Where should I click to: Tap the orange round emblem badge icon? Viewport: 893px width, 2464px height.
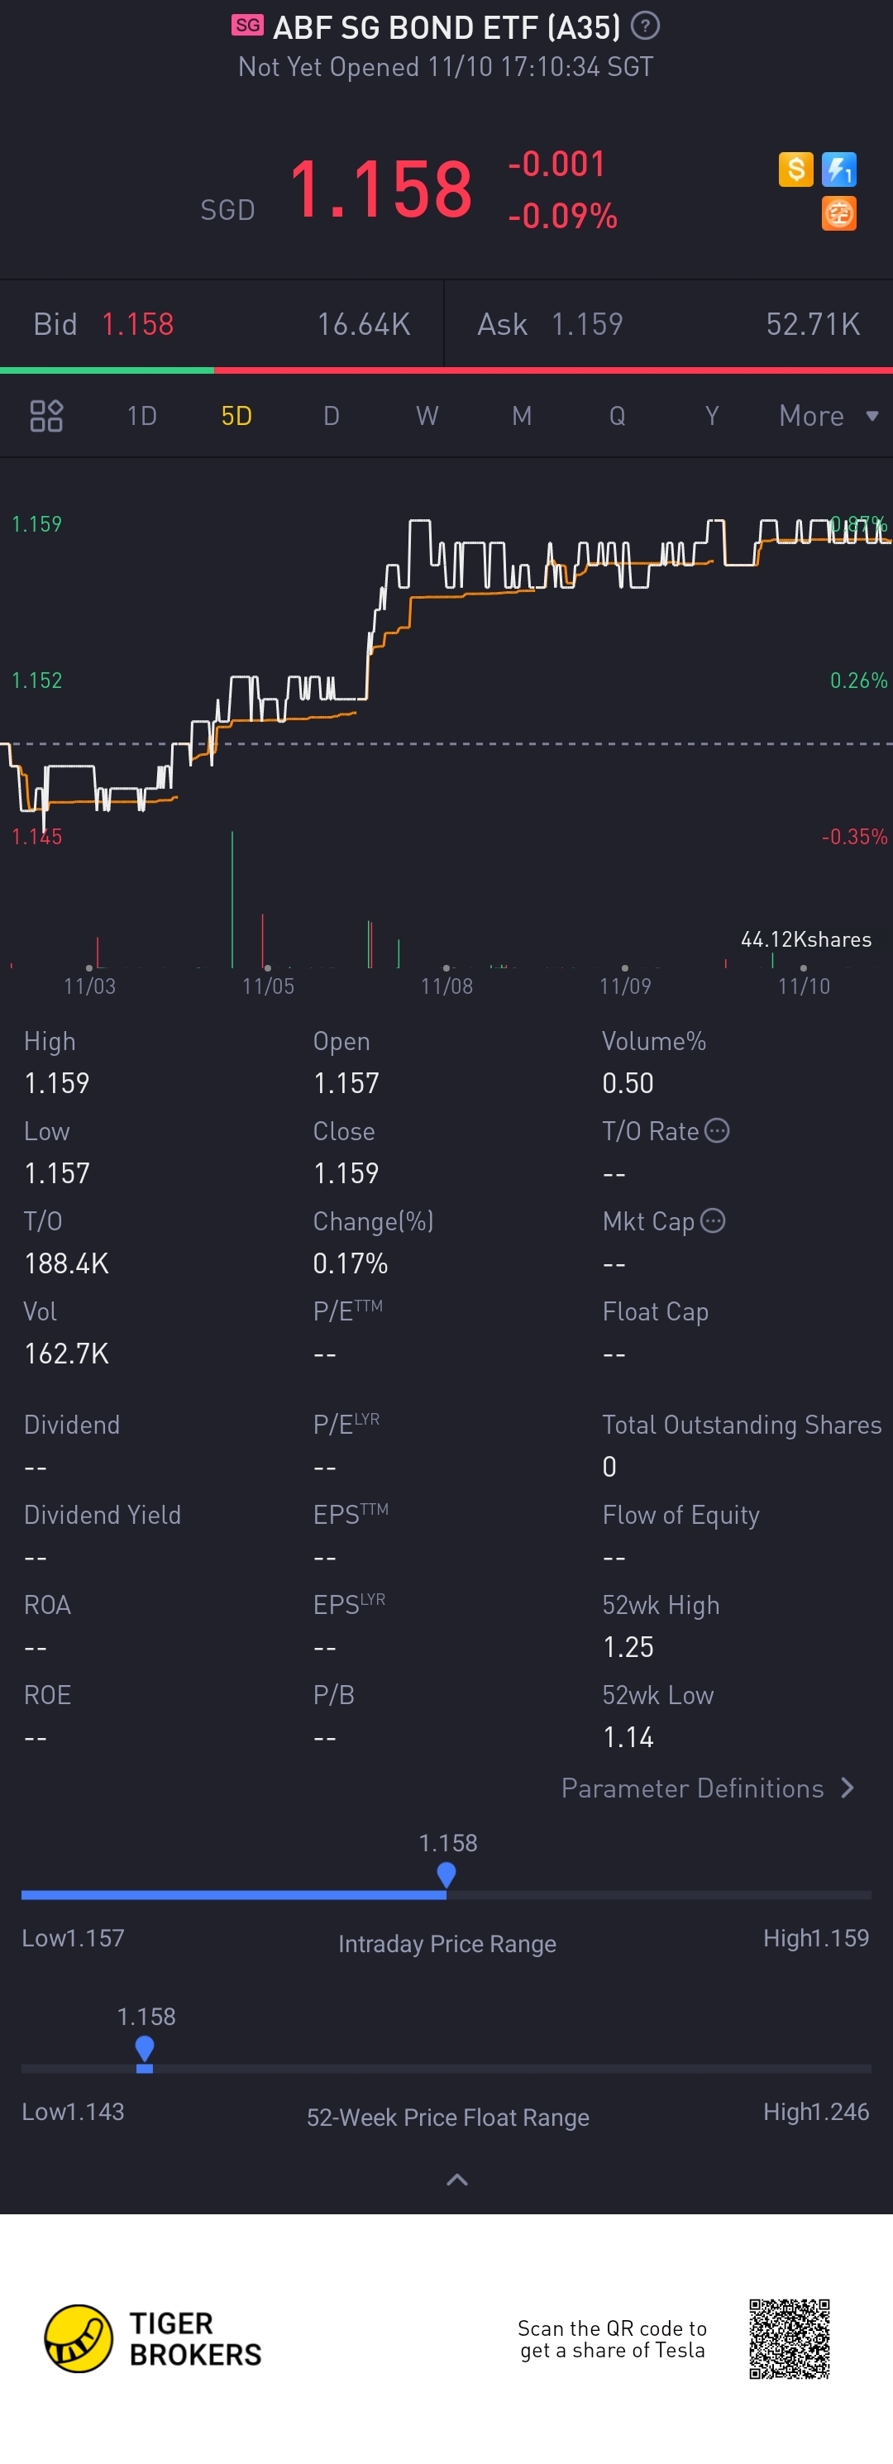point(838,213)
